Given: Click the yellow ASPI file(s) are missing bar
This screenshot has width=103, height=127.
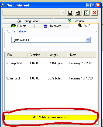Looking at the screenshot, I should click(51, 117).
